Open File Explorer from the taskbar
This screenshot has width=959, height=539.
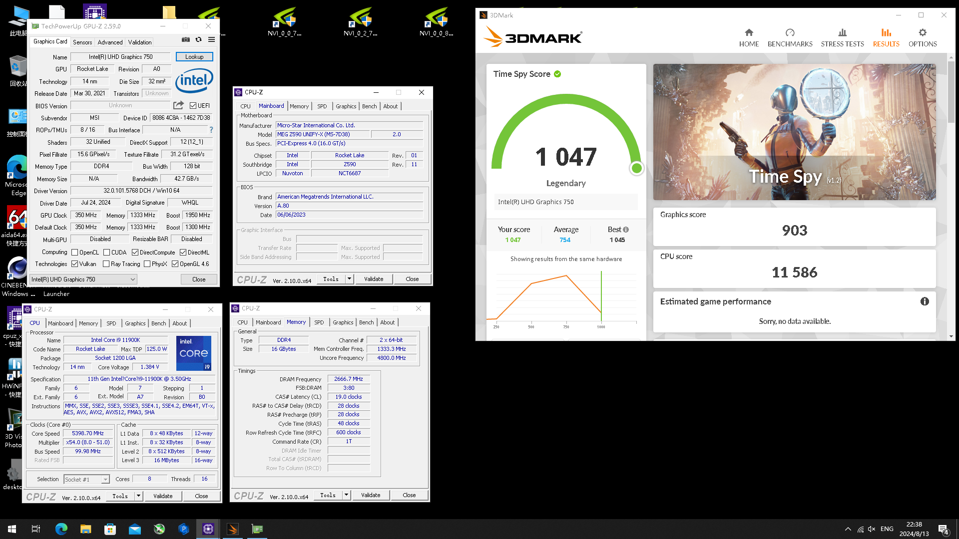tap(85, 529)
